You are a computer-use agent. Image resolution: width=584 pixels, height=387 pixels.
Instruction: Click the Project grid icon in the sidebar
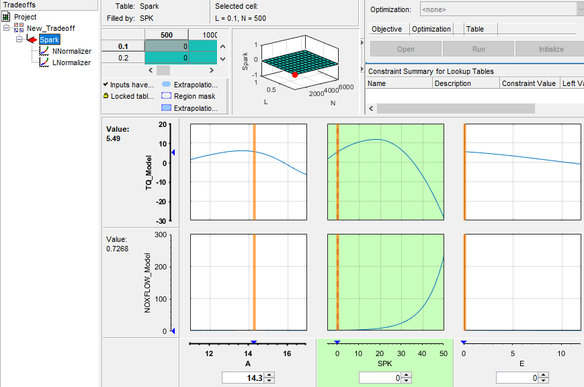(x=5, y=17)
